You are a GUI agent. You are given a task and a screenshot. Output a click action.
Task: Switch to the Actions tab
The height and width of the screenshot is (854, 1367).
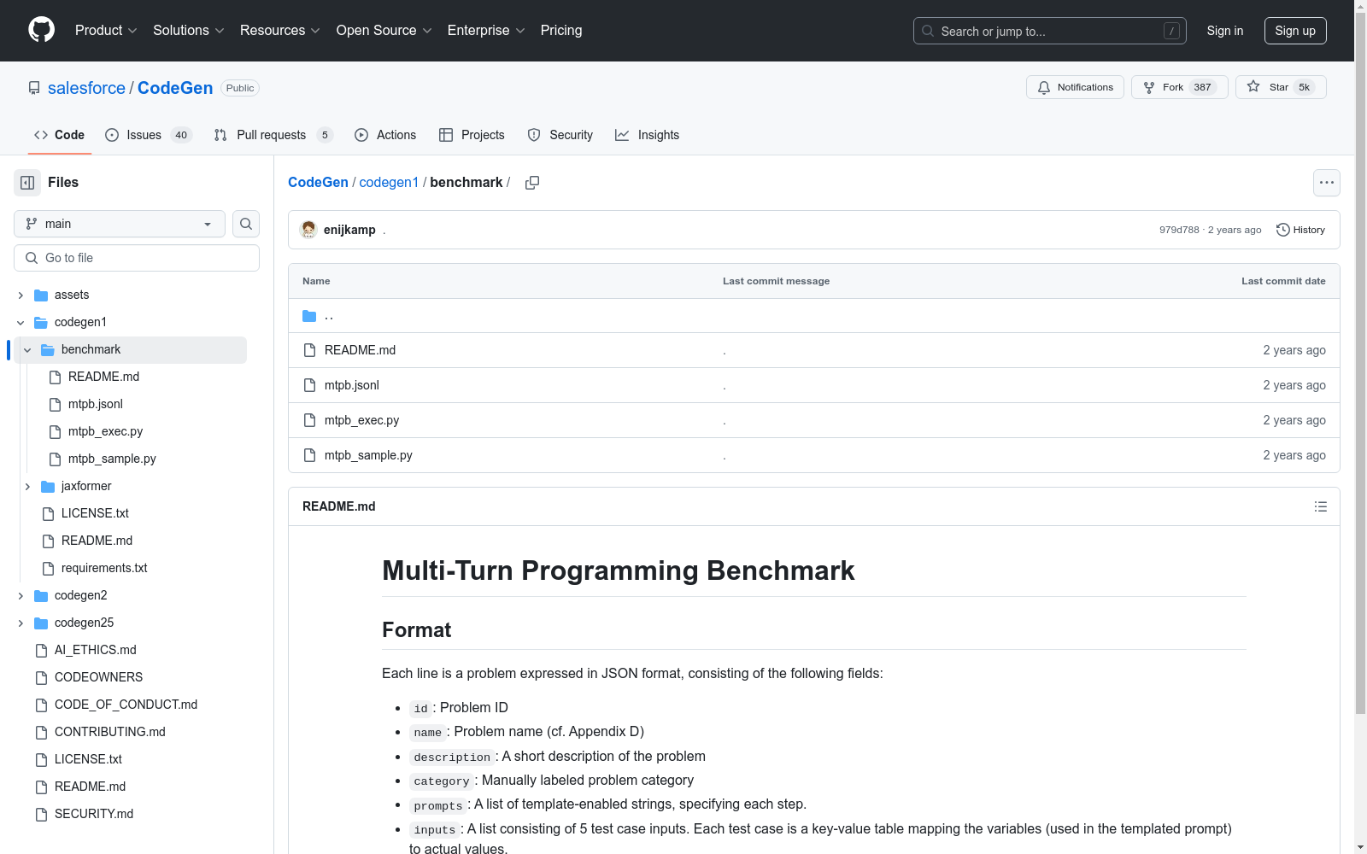(385, 135)
